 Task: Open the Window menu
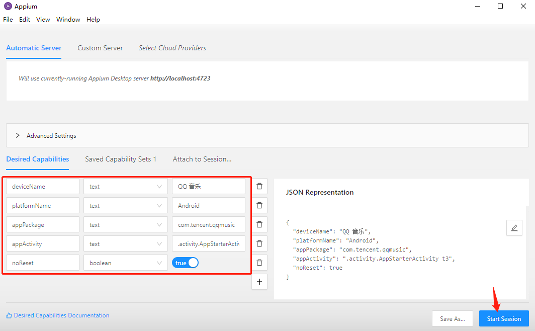[68, 20]
